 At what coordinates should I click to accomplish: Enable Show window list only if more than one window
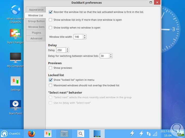tap(50, 20)
